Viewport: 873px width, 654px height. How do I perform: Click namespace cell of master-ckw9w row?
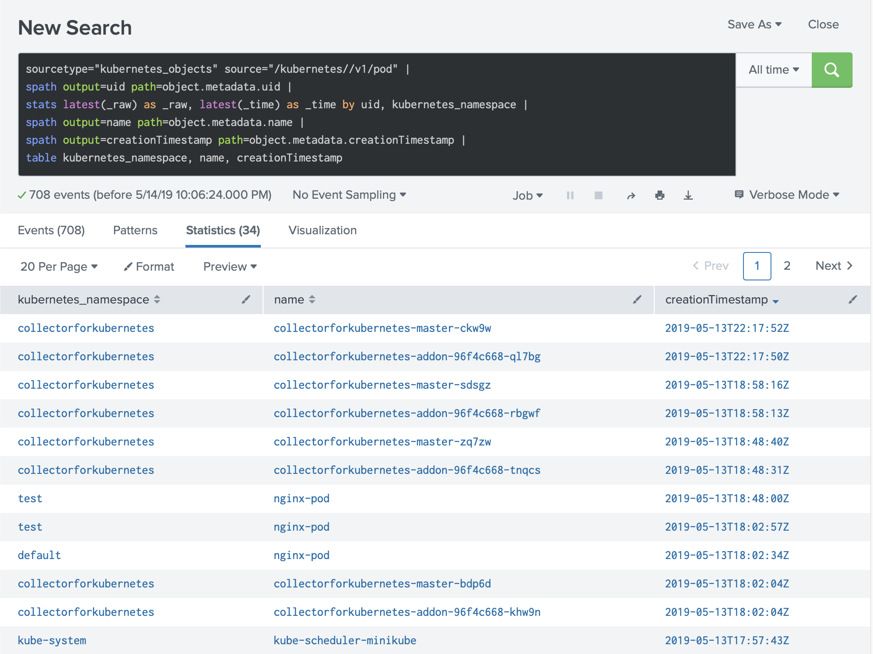pyautogui.click(x=86, y=328)
